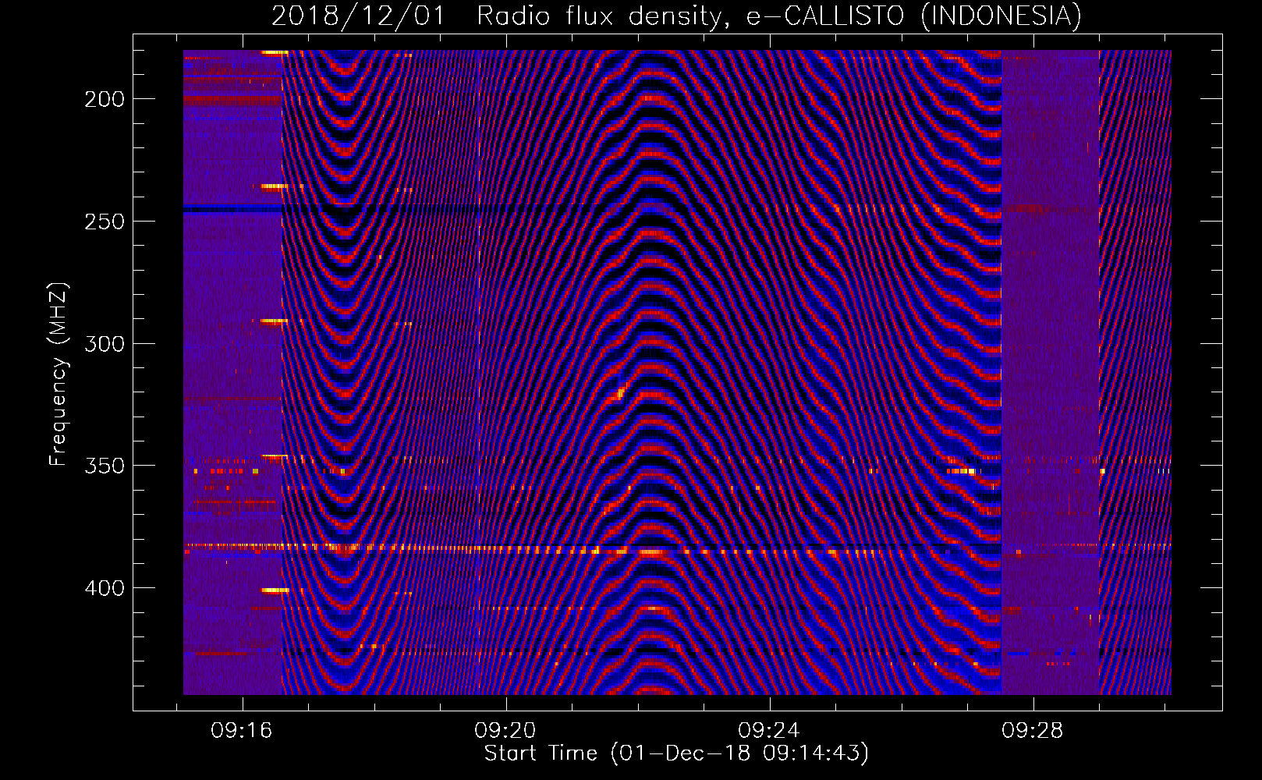
Task: Click the 09:24 time tick label
Action: tap(769, 731)
